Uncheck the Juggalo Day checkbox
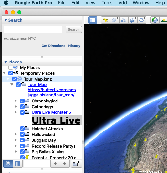Image resolution: width=167 pixels, height=173 pixels. (x=22, y=140)
